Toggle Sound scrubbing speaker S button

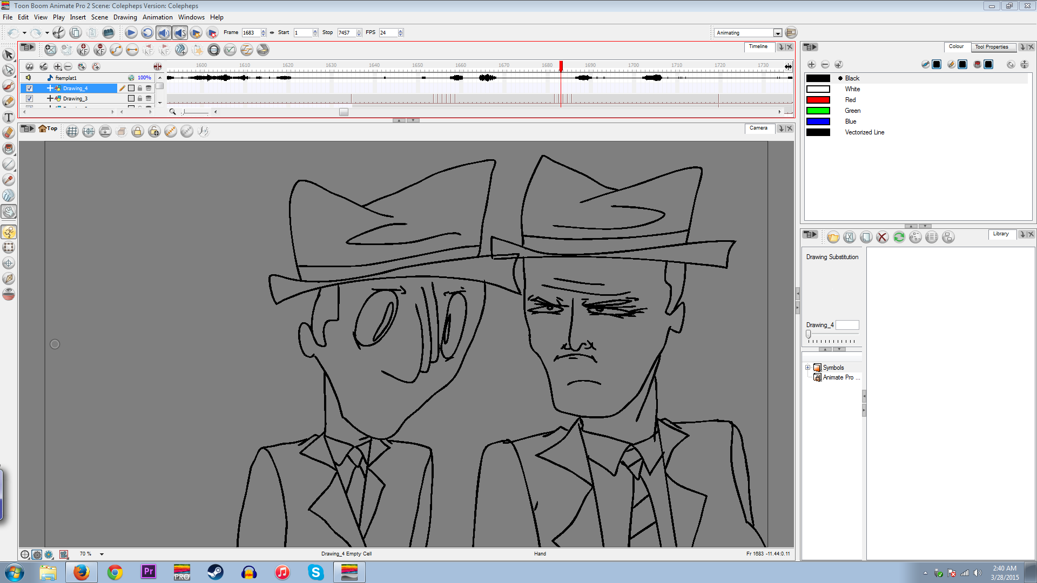coord(180,32)
